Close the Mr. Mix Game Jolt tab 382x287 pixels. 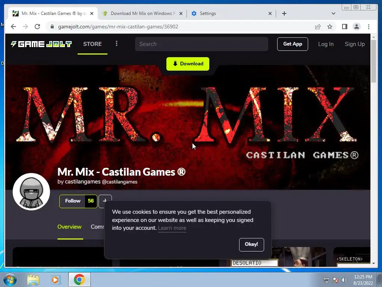click(92, 13)
